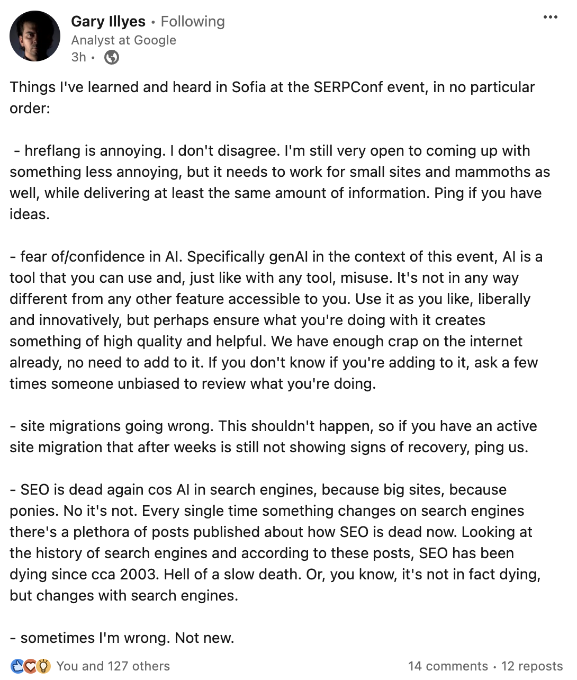577x680 pixels.
Task: Click the Analyst at Google headline
Action: [x=124, y=40]
